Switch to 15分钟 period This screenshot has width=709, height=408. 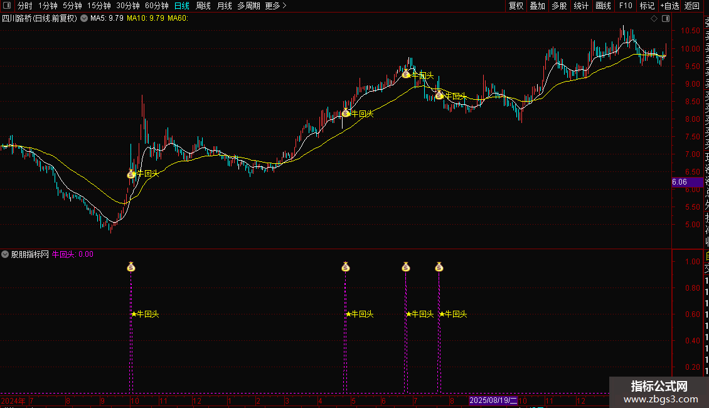click(x=99, y=6)
